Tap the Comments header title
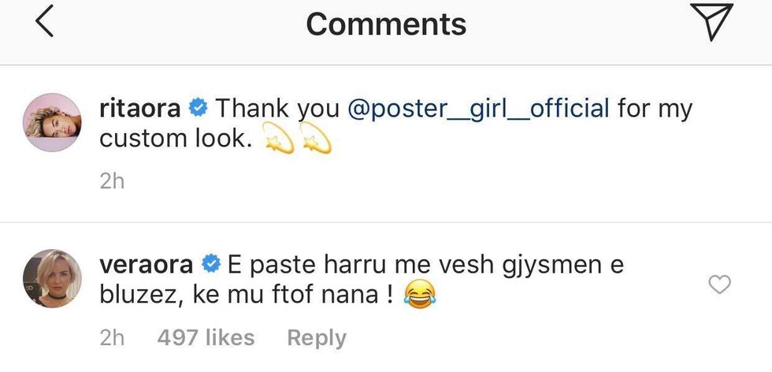 click(x=386, y=24)
